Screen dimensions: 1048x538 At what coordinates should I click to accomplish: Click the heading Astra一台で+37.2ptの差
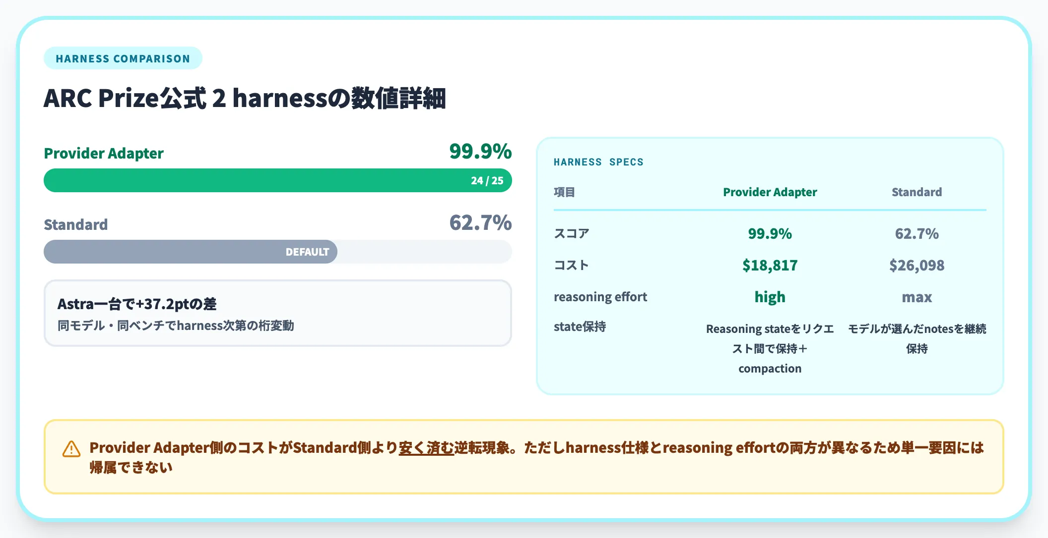tap(137, 304)
